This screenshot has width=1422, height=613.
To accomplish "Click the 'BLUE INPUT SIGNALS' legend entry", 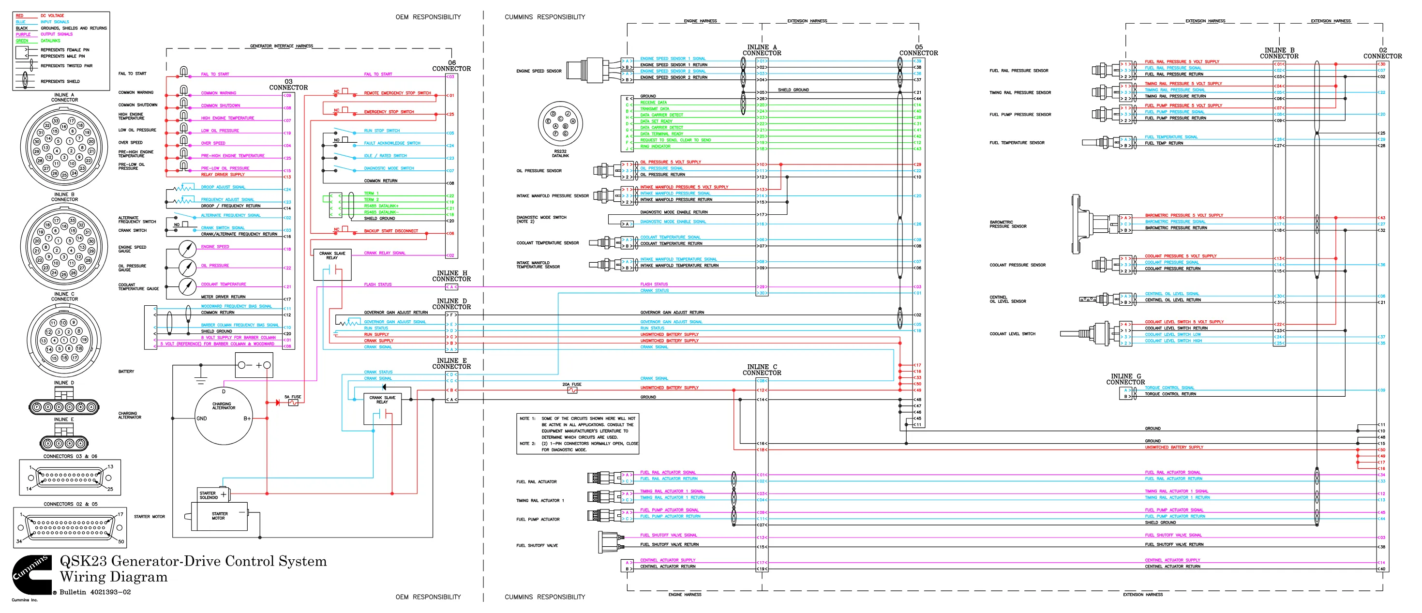I will (x=43, y=22).
